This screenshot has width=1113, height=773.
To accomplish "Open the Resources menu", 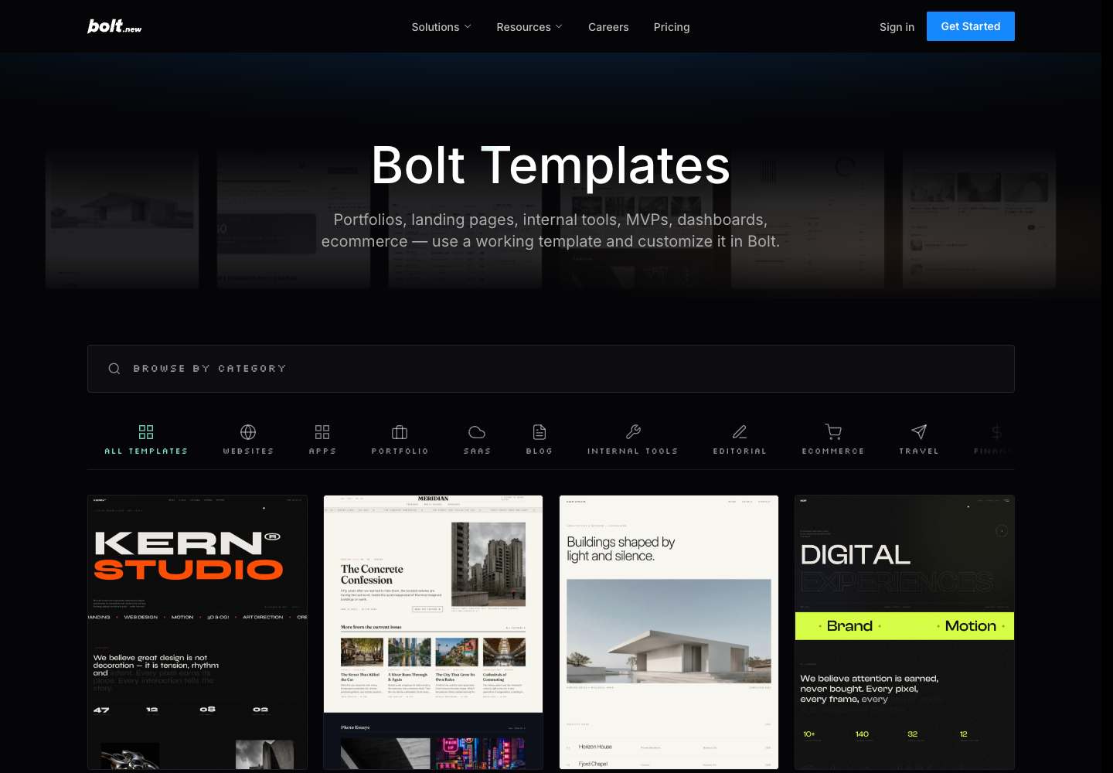I will coord(529,27).
